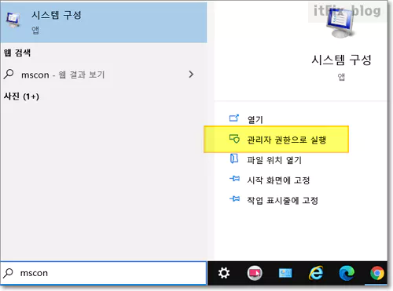Select the 시스템 구성 app search result
The width and height of the screenshot is (393, 291).
pyautogui.click(x=104, y=22)
